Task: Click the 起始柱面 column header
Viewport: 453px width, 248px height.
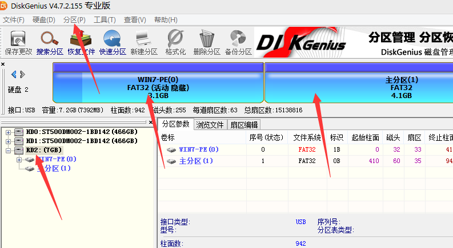Action: coord(365,137)
